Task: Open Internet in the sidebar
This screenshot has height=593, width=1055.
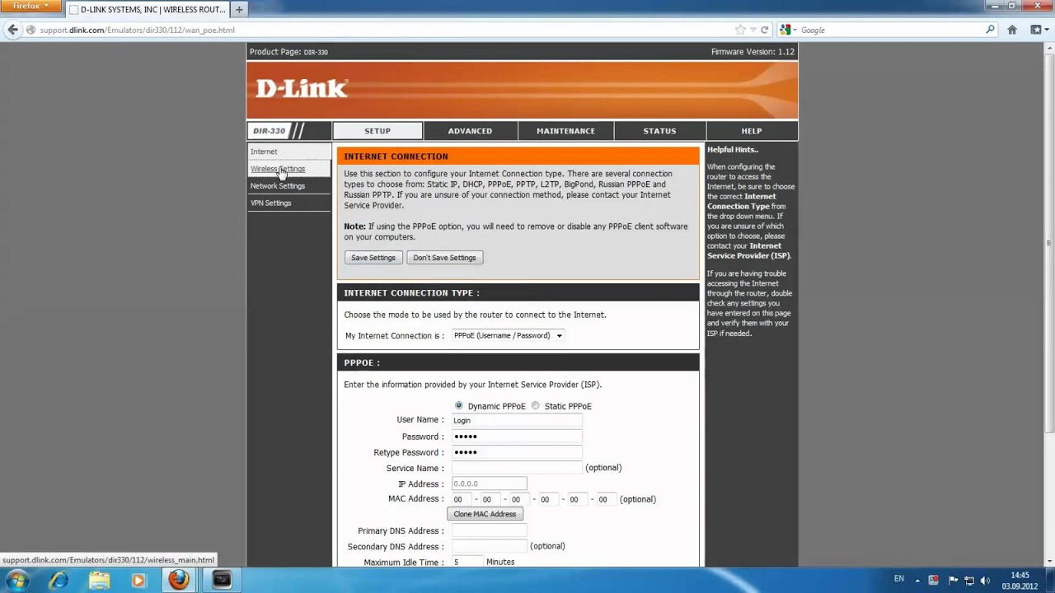Action: coord(264,152)
